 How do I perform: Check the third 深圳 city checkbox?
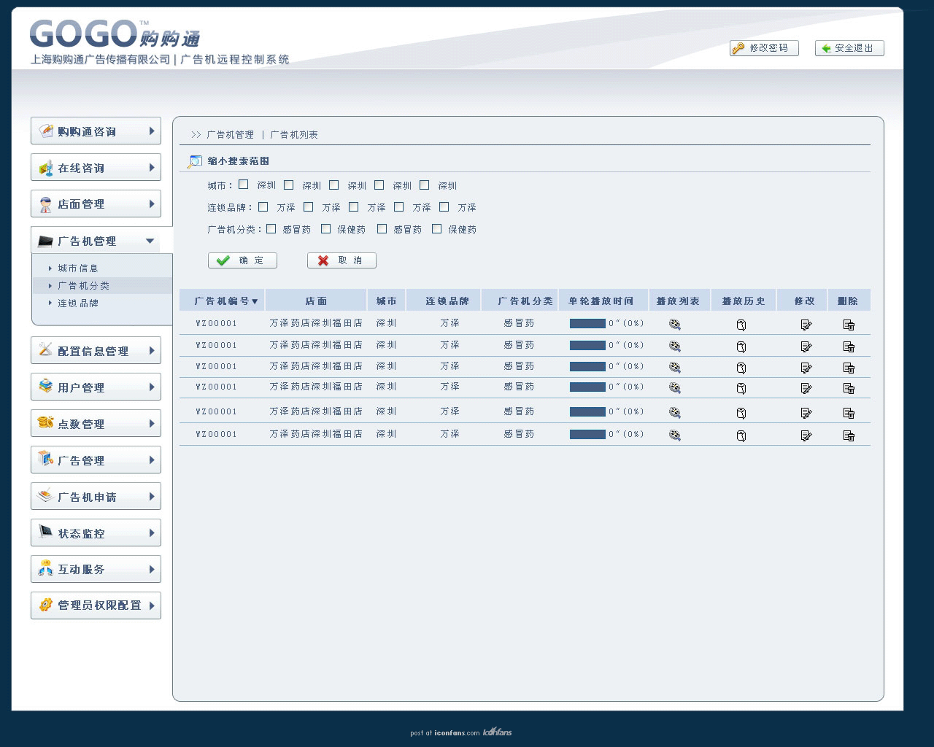(334, 185)
